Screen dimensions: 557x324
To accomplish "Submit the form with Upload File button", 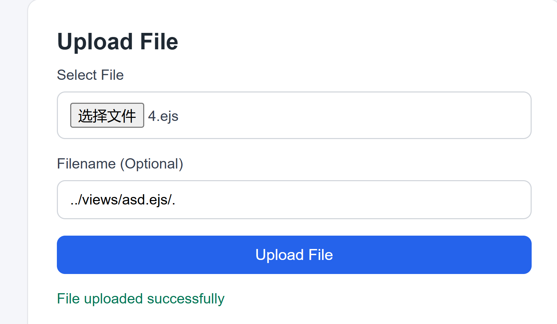I will 294,255.
